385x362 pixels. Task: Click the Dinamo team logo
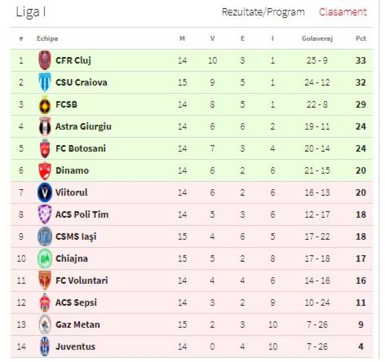[x=45, y=171]
